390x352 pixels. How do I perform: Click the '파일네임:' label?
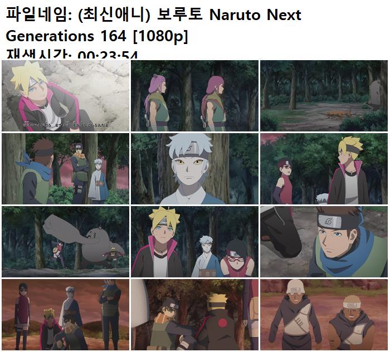point(39,14)
